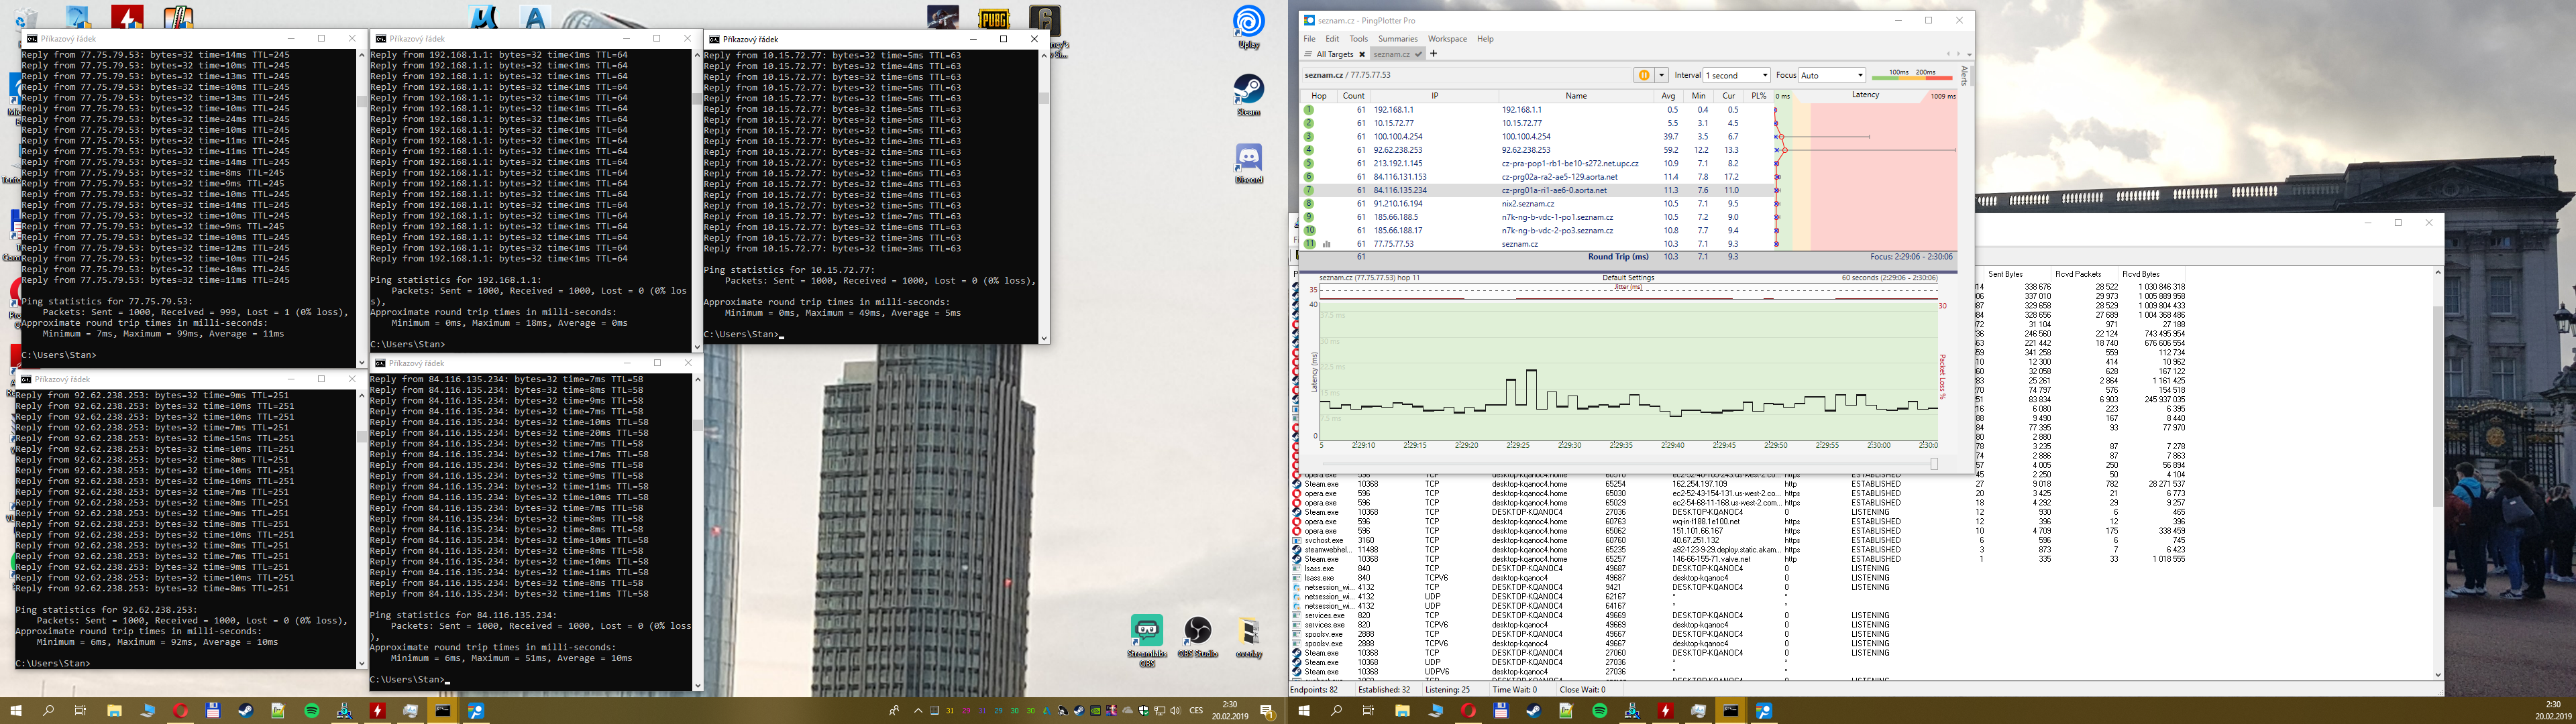The height and width of the screenshot is (724, 2576).
Task: Switch to the seznam.cz tab
Action: [1391, 54]
